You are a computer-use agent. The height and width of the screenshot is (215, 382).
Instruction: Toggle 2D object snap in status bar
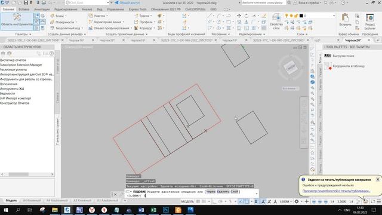(247, 202)
